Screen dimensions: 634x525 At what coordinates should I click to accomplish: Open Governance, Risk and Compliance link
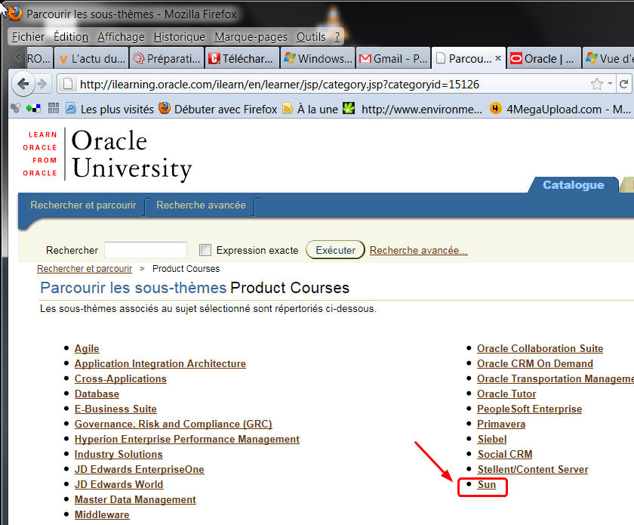pyautogui.click(x=173, y=424)
